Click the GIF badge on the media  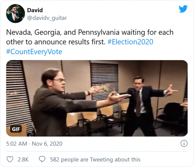coord(16,129)
